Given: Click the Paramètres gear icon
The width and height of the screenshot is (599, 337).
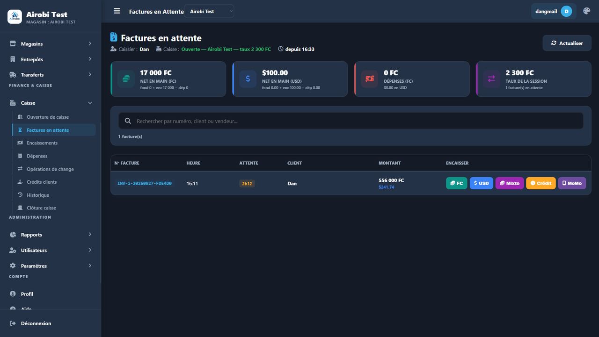Looking at the screenshot, I should pyautogui.click(x=13, y=265).
